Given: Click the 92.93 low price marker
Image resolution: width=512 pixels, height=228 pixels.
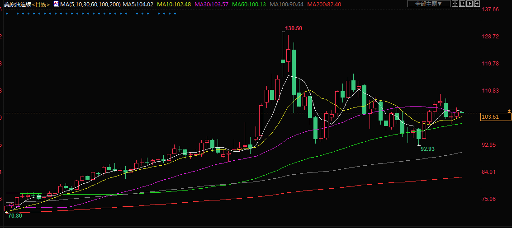Looking at the screenshot, I should click(x=427, y=148).
